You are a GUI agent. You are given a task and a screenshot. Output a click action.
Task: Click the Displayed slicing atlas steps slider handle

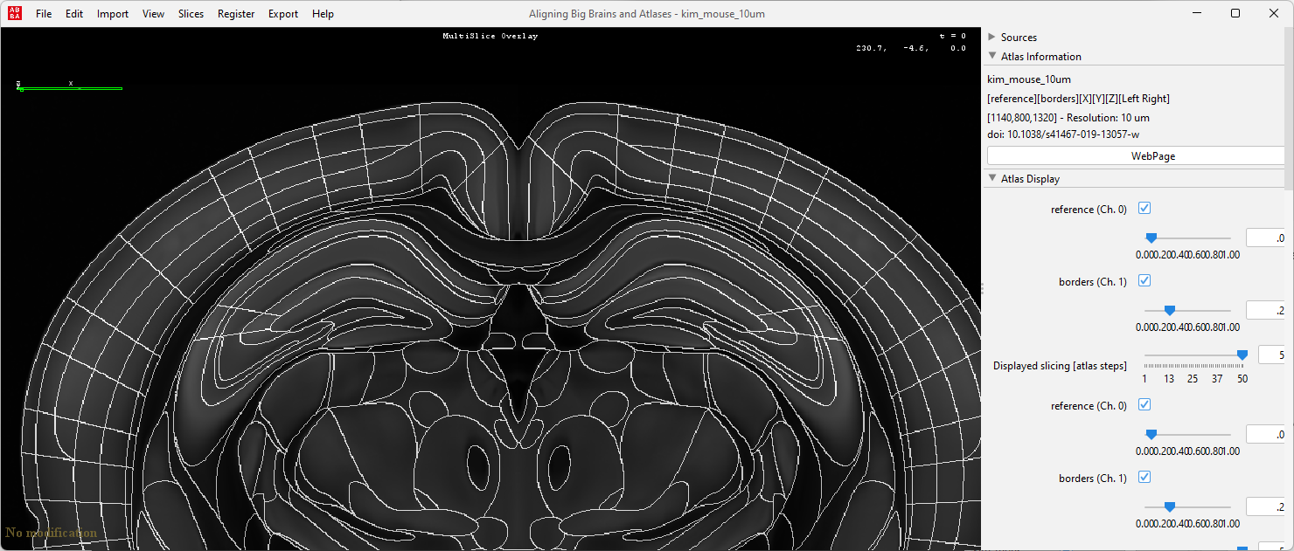click(1242, 355)
